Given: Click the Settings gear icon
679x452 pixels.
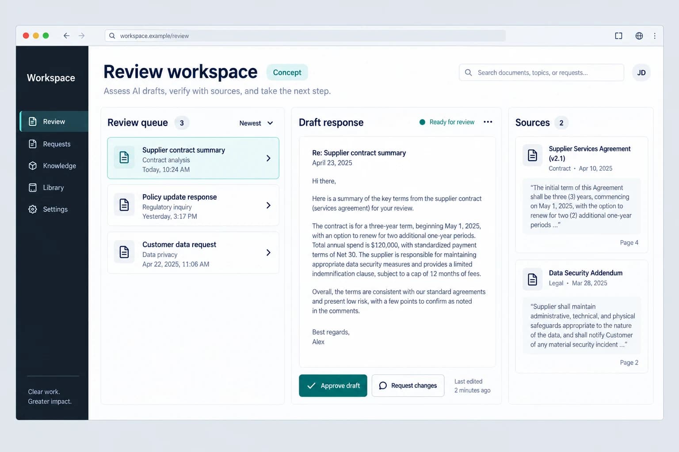Looking at the screenshot, I should [33, 209].
